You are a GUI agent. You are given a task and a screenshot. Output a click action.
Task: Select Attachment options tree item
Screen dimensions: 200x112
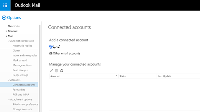pos(21,99)
